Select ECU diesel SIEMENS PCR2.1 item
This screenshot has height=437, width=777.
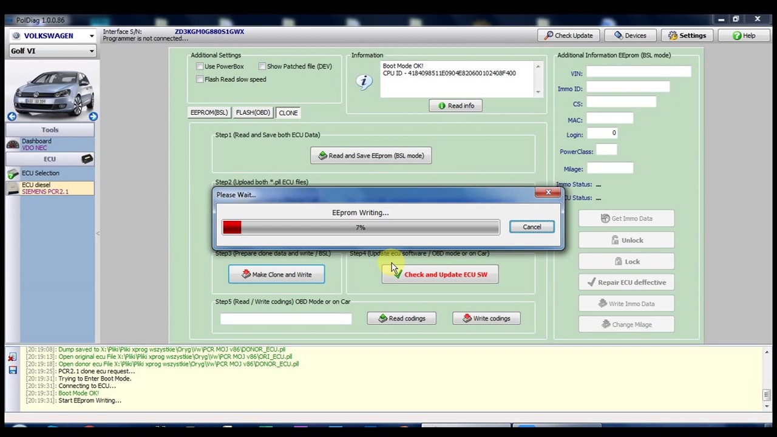tap(50, 188)
